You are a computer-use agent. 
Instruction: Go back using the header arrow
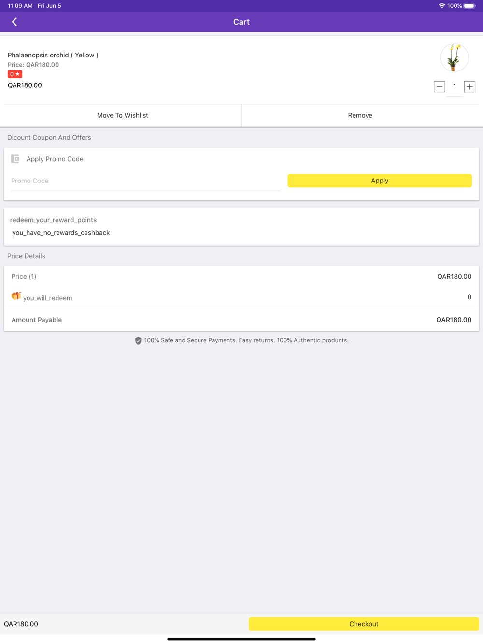[x=14, y=22]
